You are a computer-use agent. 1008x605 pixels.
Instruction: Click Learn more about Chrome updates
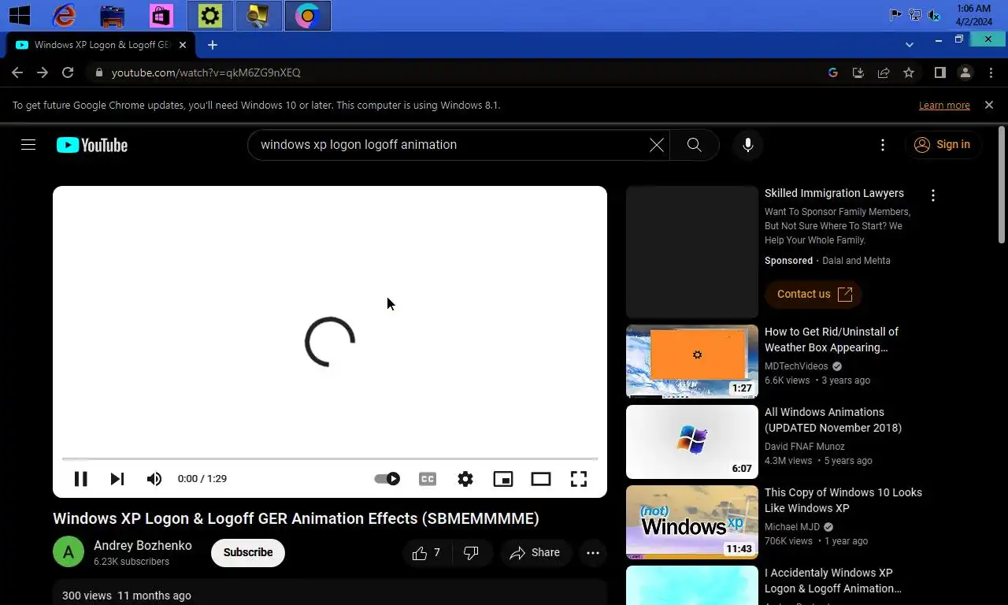944,106
